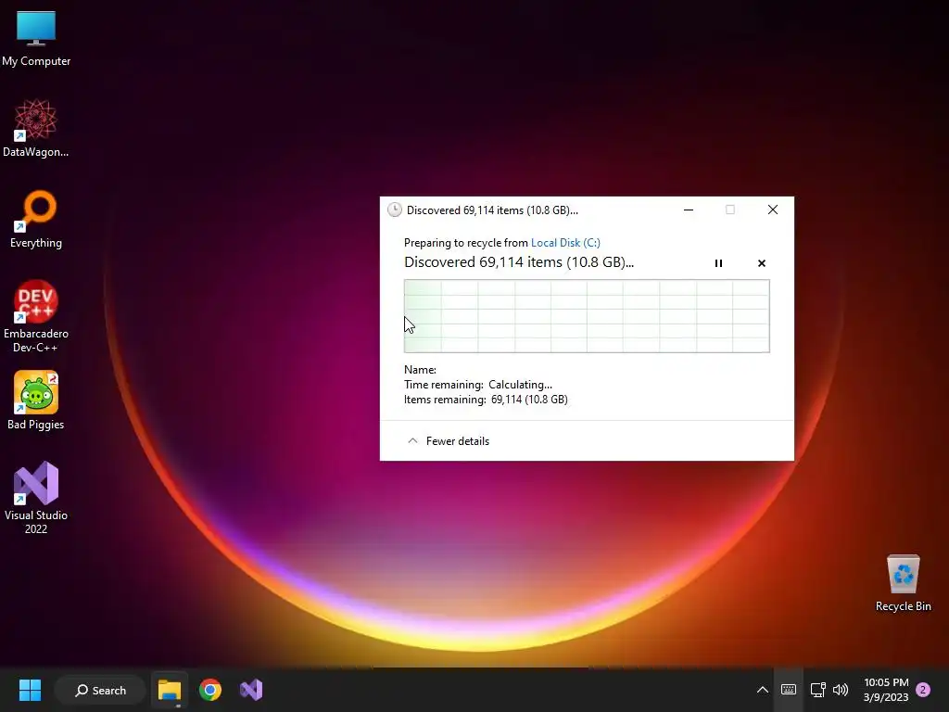The image size is (949, 712).
Task: Open the touch keyboard tray icon
Action: tap(788, 690)
